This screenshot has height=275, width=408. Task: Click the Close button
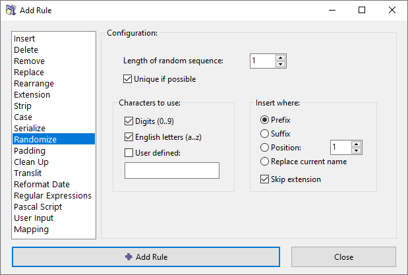pyautogui.click(x=343, y=257)
